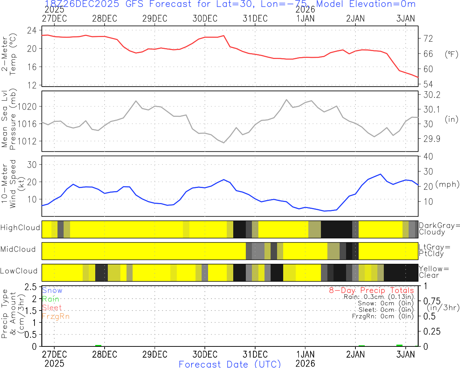Click the blue Snow legend label
460x368 pixels.
tap(52, 290)
